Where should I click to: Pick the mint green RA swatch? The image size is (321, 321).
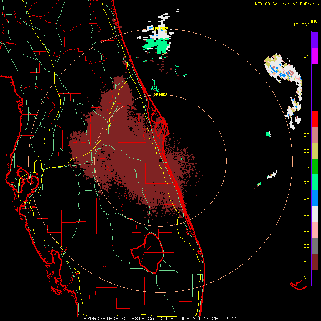(315, 183)
